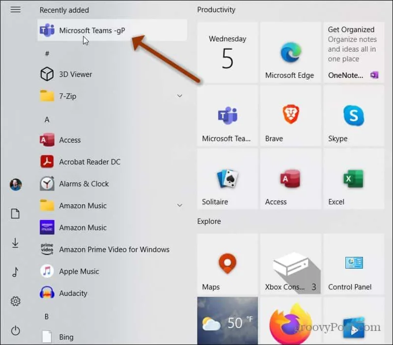
Task: Open Bing from the app list
Action: 112,337
